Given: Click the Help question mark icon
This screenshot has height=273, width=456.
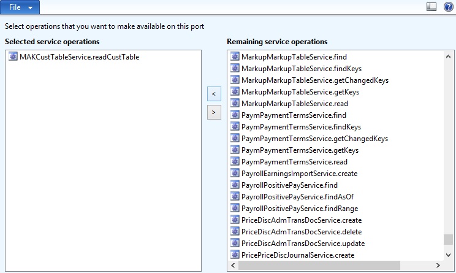Looking at the screenshot, I should (x=448, y=7).
